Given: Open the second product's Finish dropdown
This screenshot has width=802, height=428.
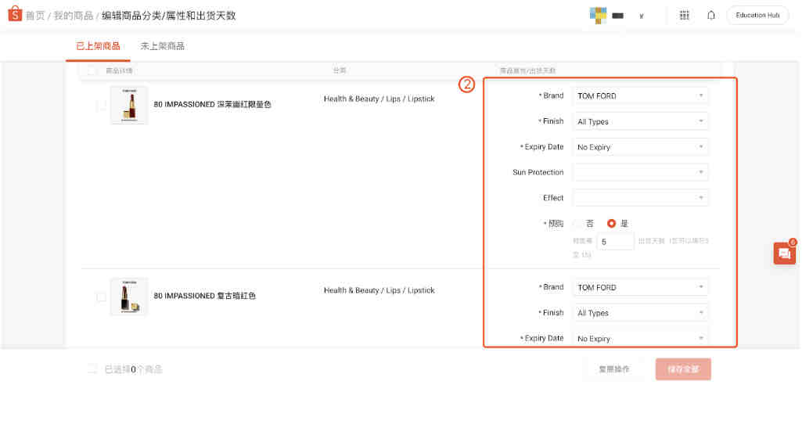Looking at the screenshot, I should point(640,313).
